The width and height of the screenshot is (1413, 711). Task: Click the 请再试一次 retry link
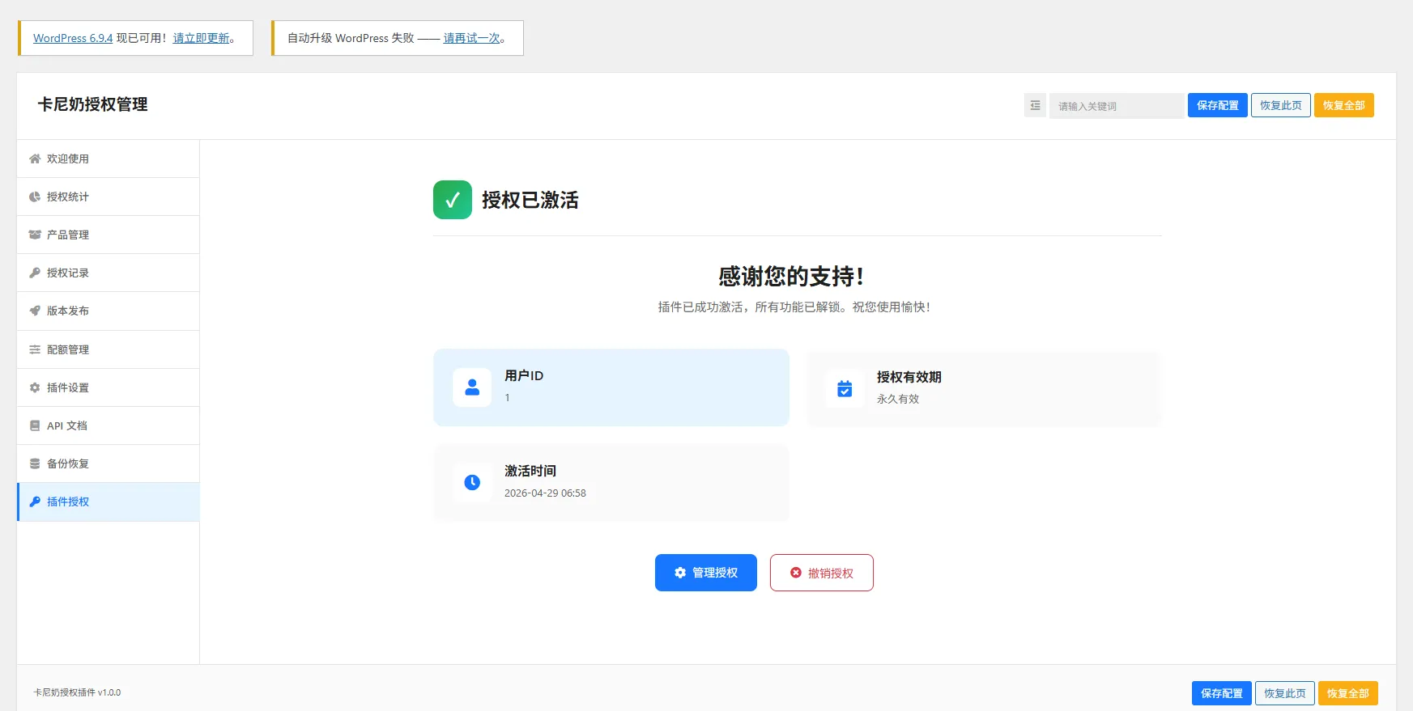coord(472,38)
